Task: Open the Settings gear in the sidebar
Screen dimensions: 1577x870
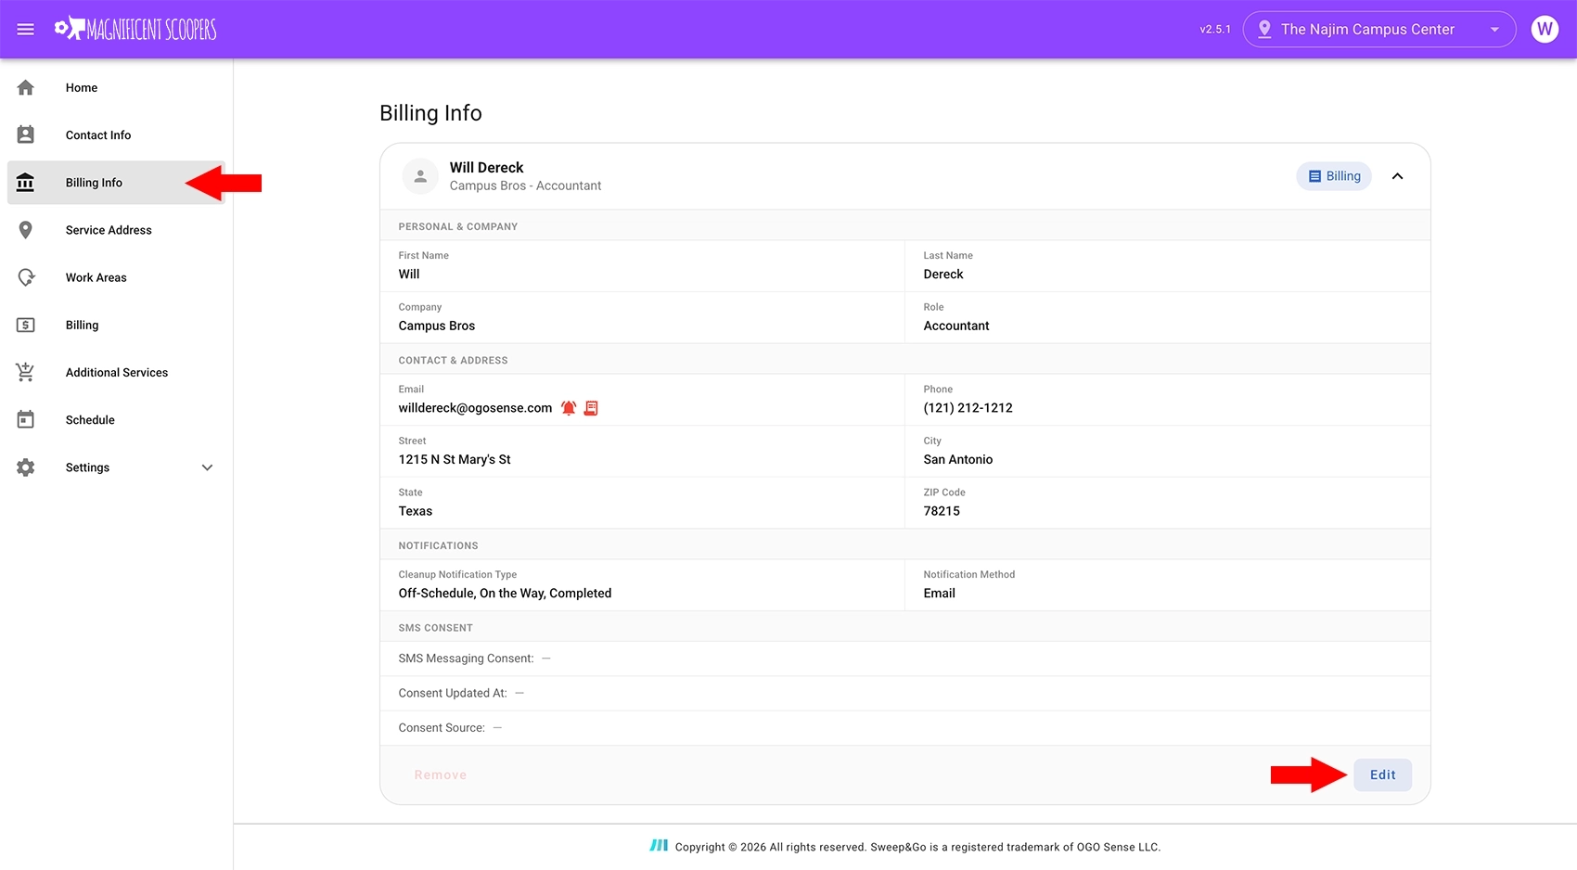Action: [25, 467]
